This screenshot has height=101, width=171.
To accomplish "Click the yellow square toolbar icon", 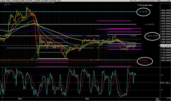I will coord(155,1).
